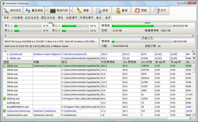Switch to the 选项 tab

tap(108, 18)
